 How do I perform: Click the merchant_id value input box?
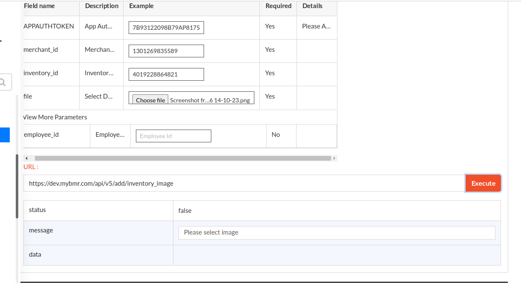click(166, 51)
